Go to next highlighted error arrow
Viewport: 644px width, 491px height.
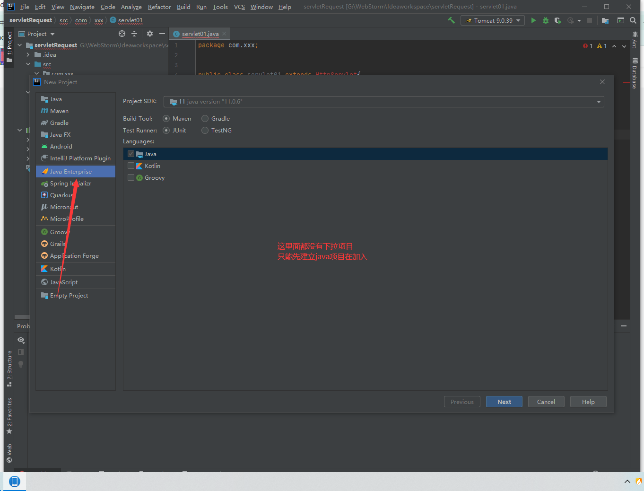(624, 46)
